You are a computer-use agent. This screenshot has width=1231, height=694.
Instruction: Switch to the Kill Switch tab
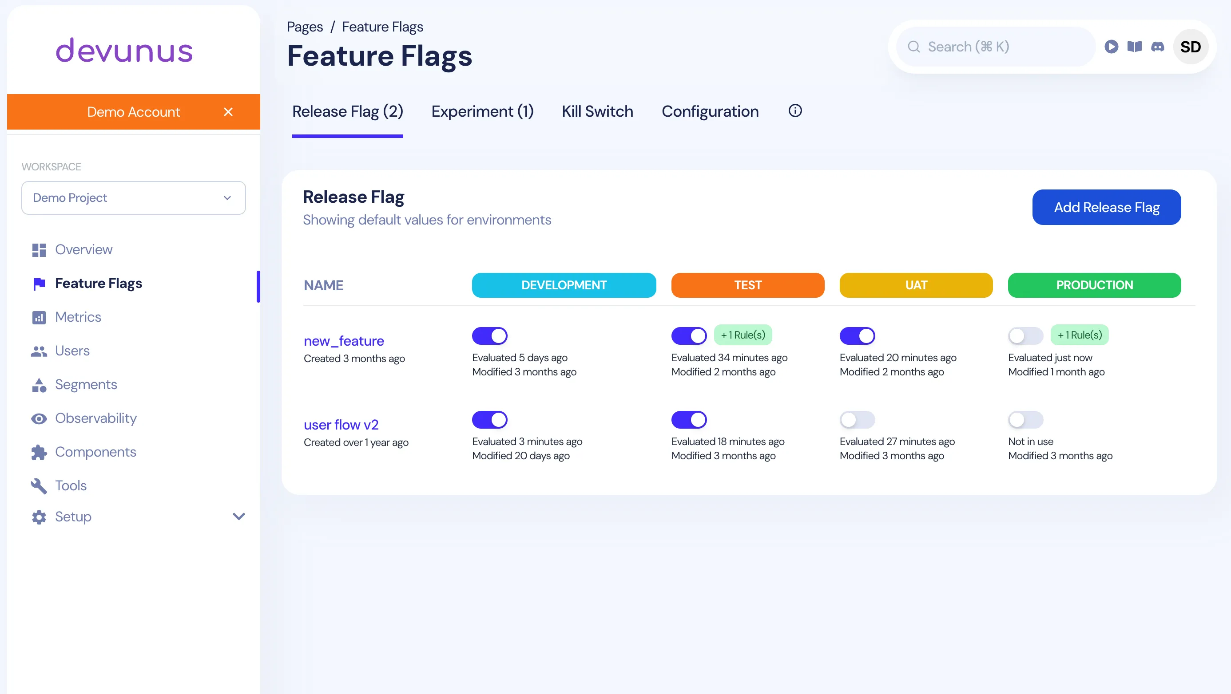coord(597,111)
